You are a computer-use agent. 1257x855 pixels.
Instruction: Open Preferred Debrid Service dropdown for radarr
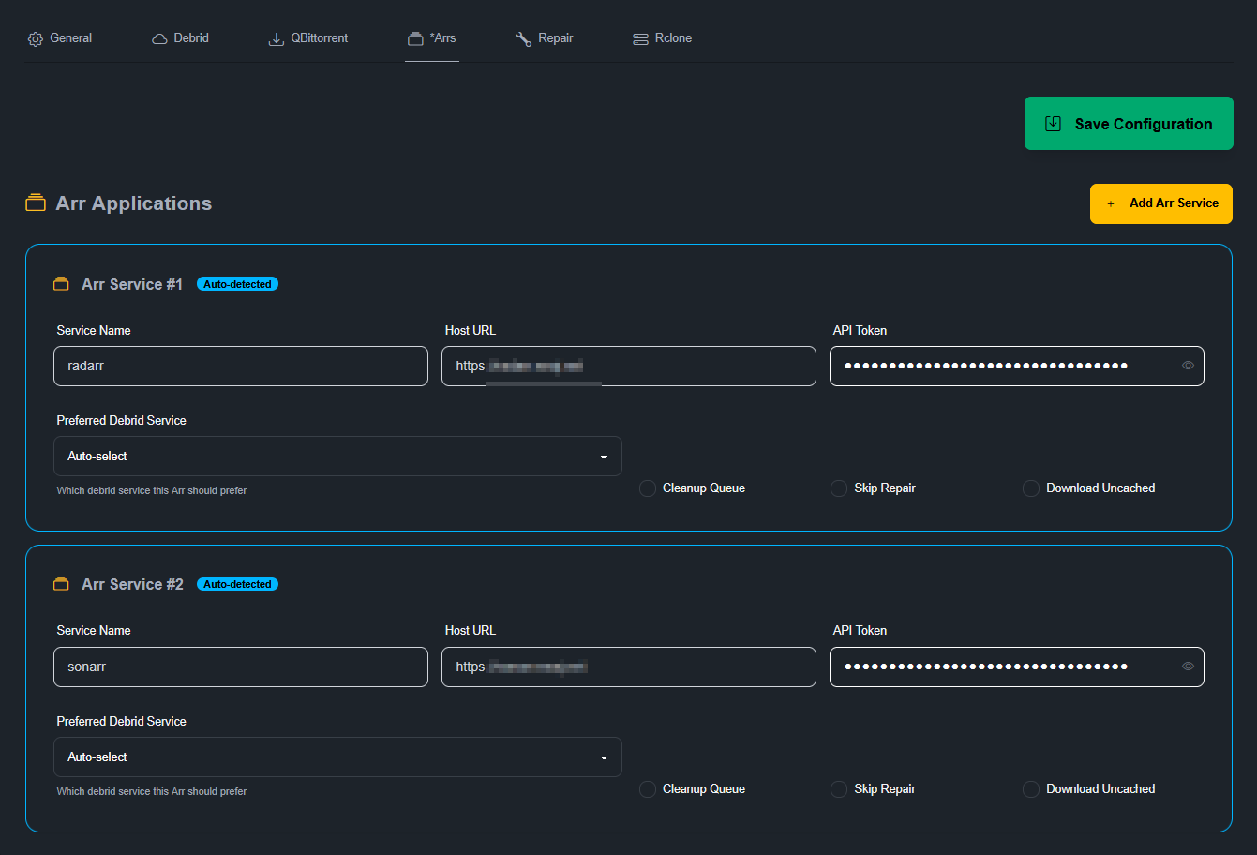point(337,456)
